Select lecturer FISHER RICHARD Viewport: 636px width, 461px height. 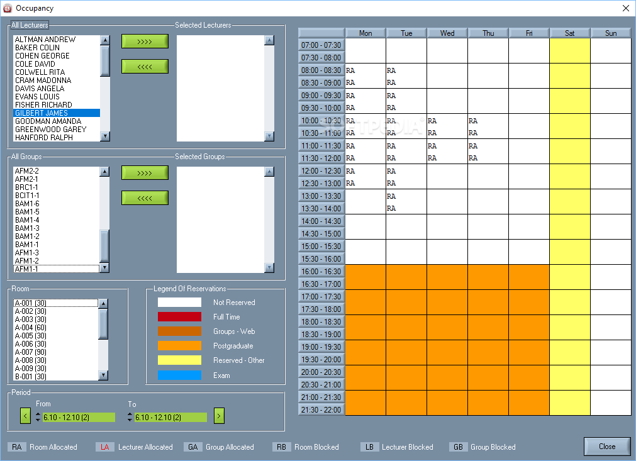(57, 104)
